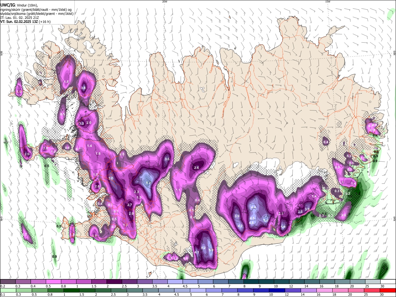Click the 0.4 label in the upper legend row

[x=33, y=286]
